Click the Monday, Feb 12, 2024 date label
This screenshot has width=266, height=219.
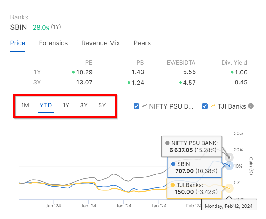(229, 206)
